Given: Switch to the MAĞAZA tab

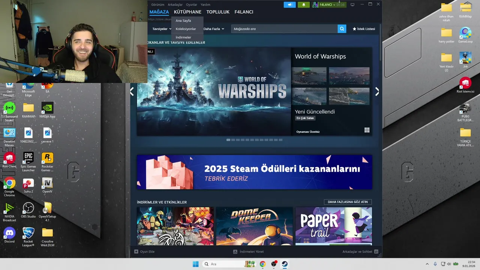Looking at the screenshot, I should point(159,12).
